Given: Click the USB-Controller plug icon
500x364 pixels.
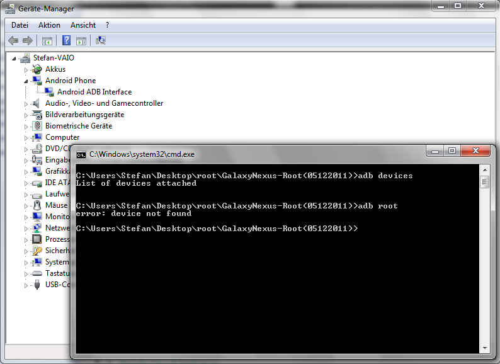Looking at the screenshot, I should tap(37, 285).
